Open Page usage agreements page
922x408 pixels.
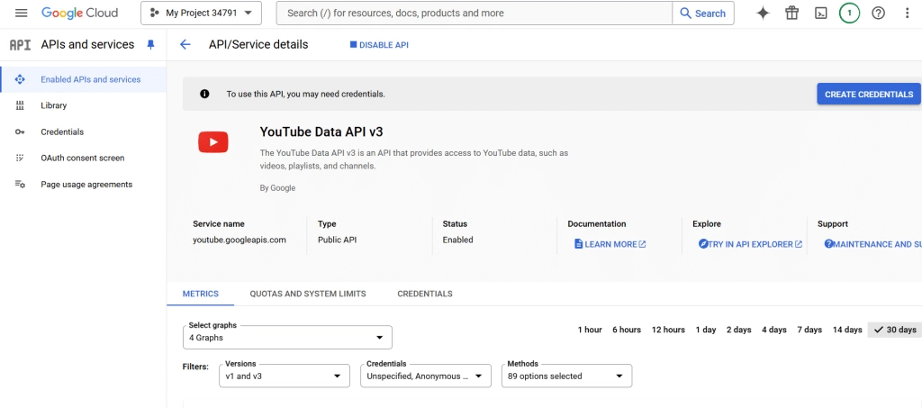[84, 185]
